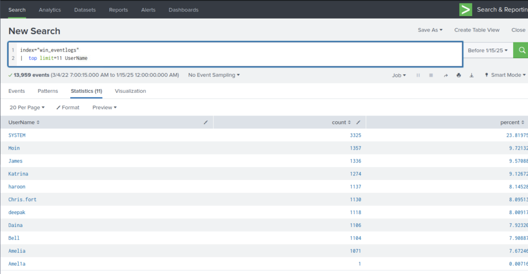The width and height of the screenshot is (528, 274).
Task: Click the Search & Reporting app logo icon
Action: [466, 9]
